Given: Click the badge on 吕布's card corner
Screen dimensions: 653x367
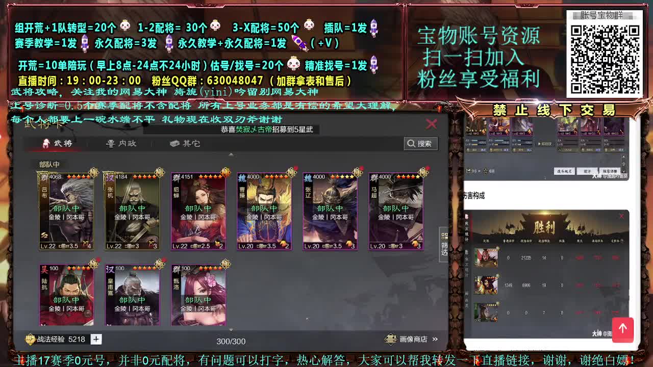Looking at the screenshot, I should (x=93, y=173).
